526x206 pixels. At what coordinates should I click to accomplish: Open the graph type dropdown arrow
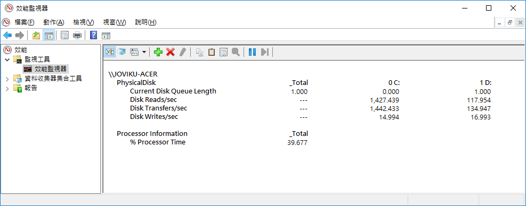point(144,52)
